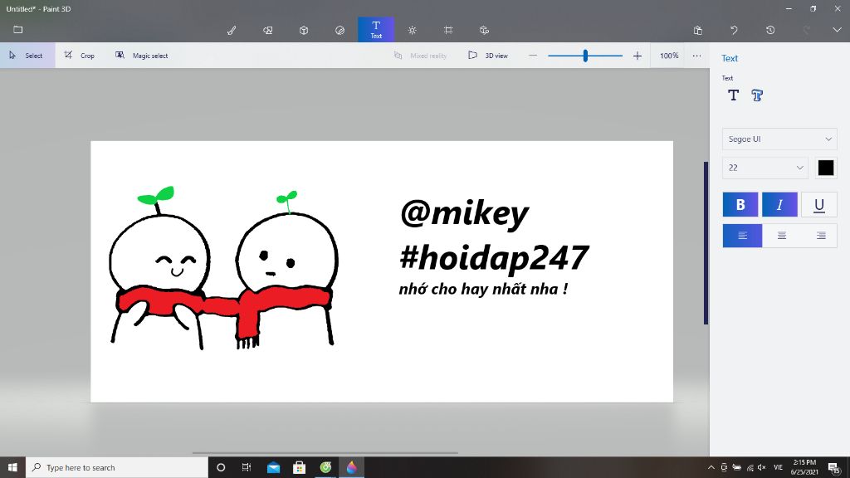Click the 100% zoom value field

tap(669, 56)
